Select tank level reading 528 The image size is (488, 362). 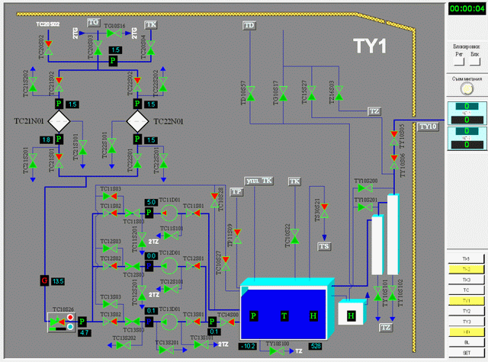click(x=315, y=346)
